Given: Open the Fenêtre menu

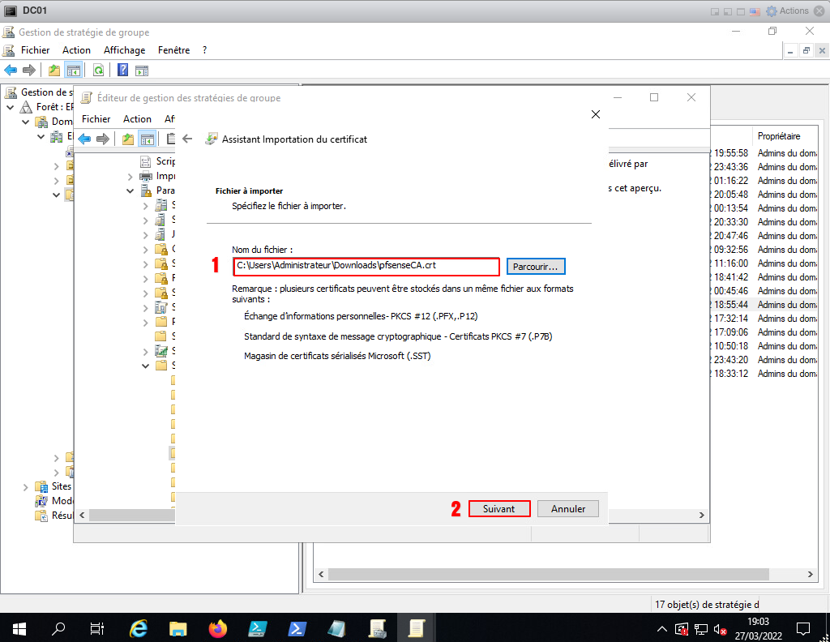Looking at the screenshot, I should (x=173, y=50).
